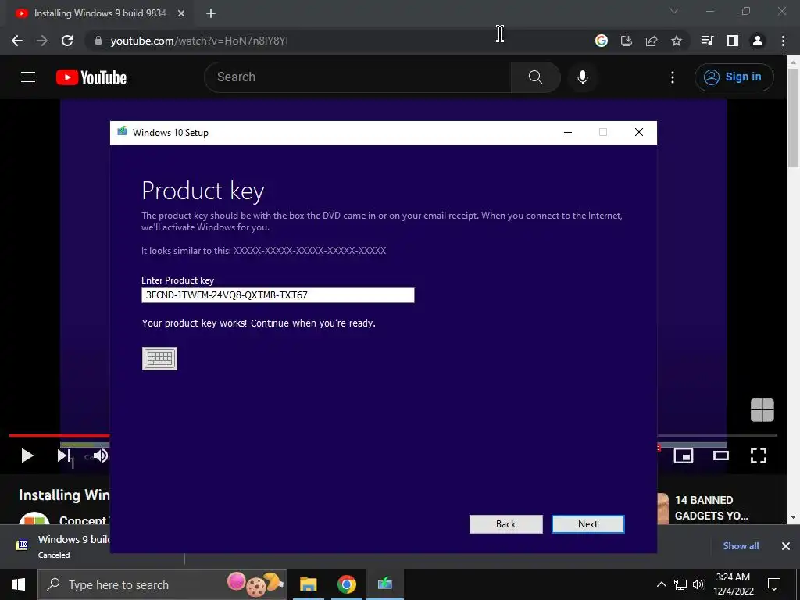
Task: Click the install app icon in address bar
Action: pos(627,41)
